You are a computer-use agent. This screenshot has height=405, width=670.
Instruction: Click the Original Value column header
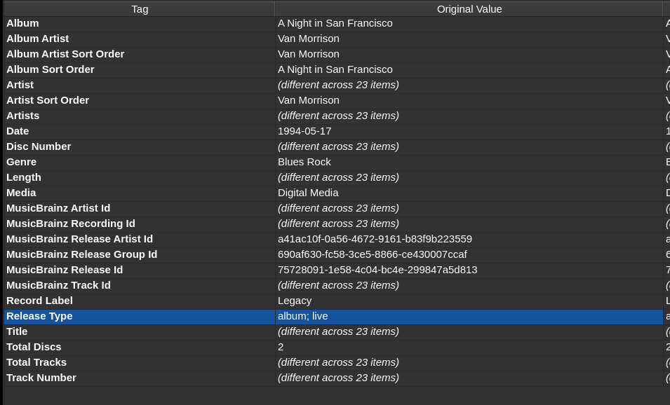469,9
